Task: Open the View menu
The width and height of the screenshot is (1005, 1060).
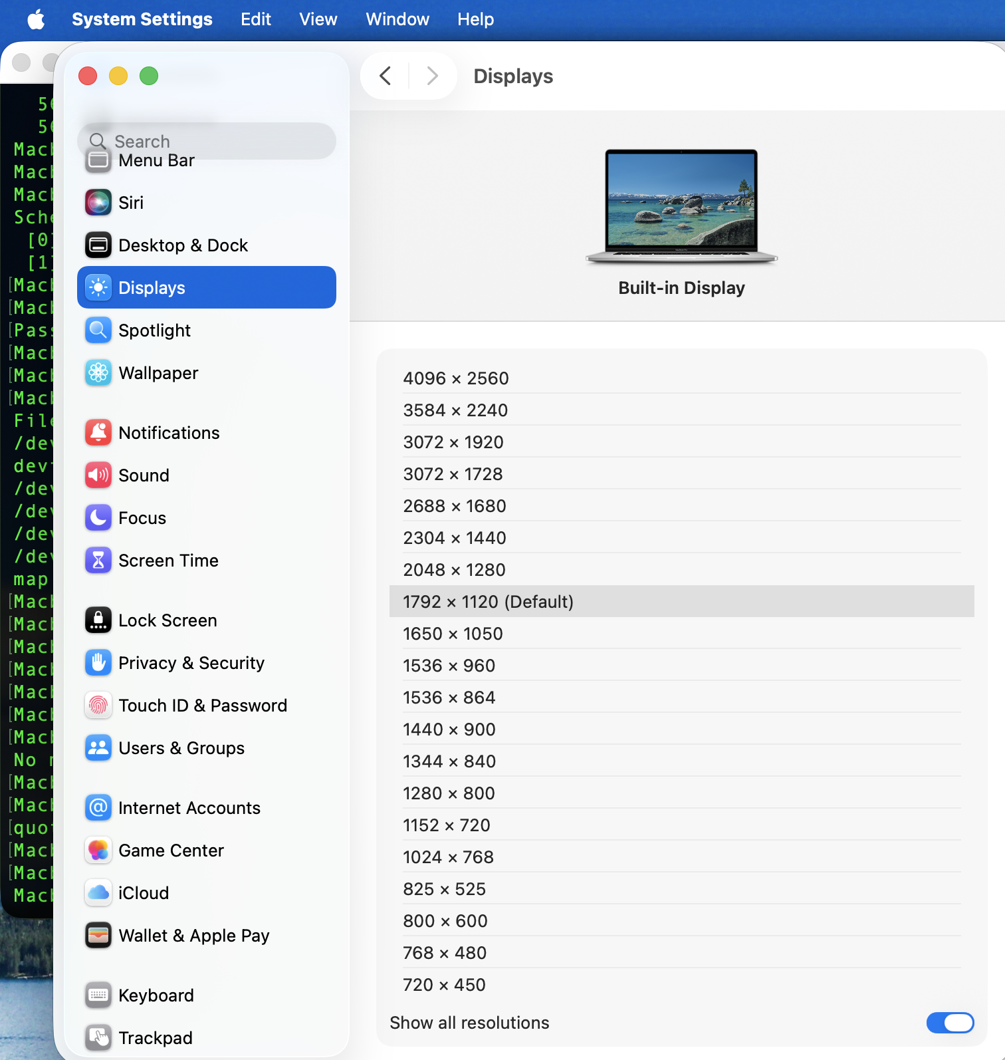Action: pyautogui.click(x=318, y=19)
